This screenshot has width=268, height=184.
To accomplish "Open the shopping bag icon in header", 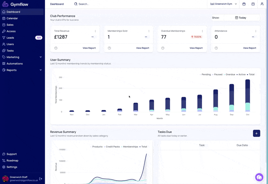I will pyautogui.click(x=253, y=4).
